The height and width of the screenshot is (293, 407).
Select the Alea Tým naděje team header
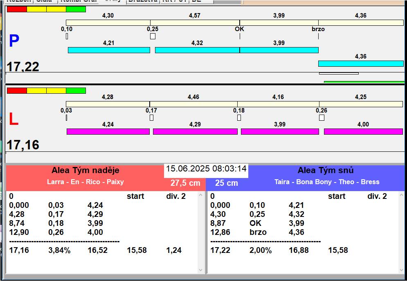[85, 171]
